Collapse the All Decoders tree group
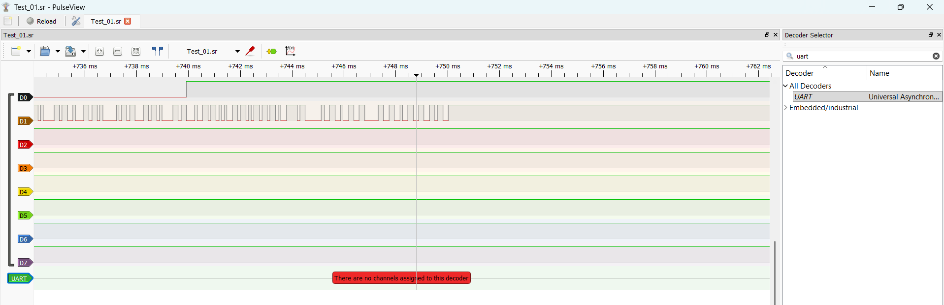This screenshot has width=944, height=305. tap(785, 86)
